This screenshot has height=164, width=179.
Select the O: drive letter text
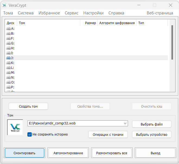pos(13,82)
